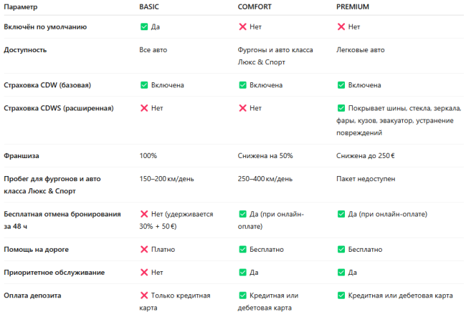Click green check for PREMIUM priority service 'Да'

point(341,272)
